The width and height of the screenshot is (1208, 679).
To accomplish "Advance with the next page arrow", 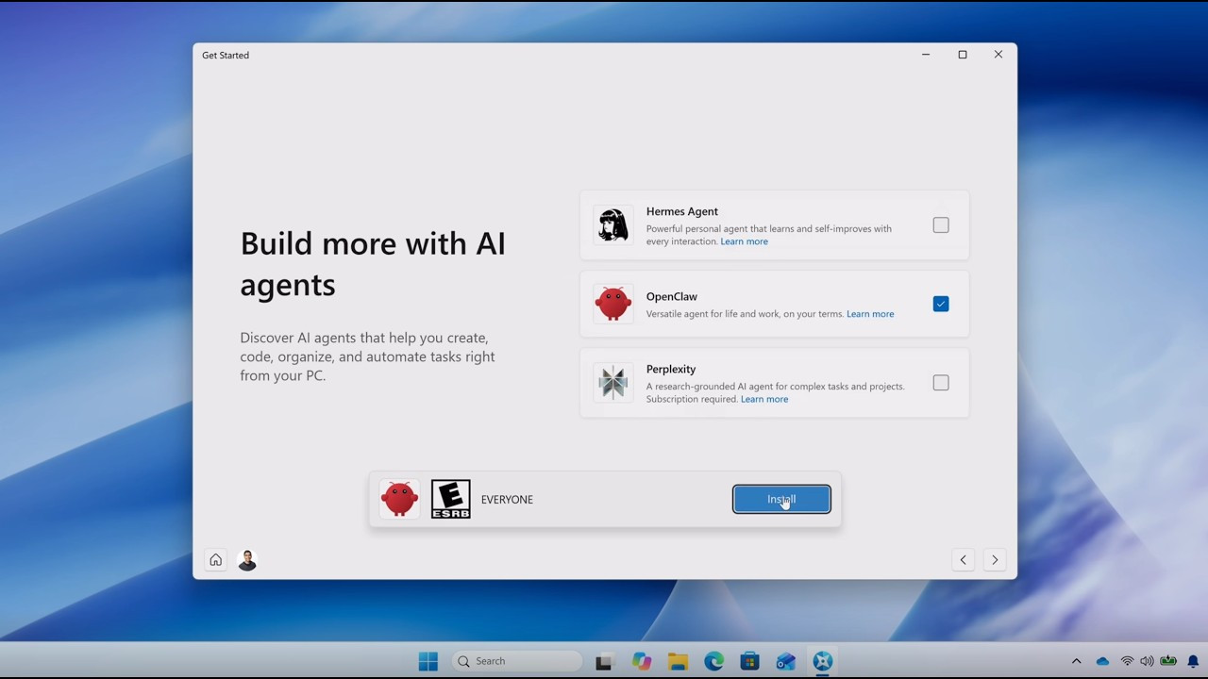I will click(x=995, y=560).
